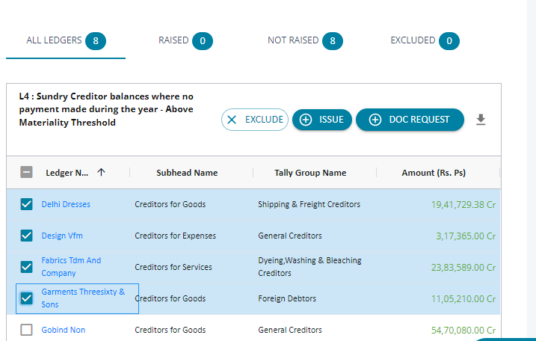The image size is (536, 341).
Task: Click the Exclude button
Action: [x=255, y=120]
